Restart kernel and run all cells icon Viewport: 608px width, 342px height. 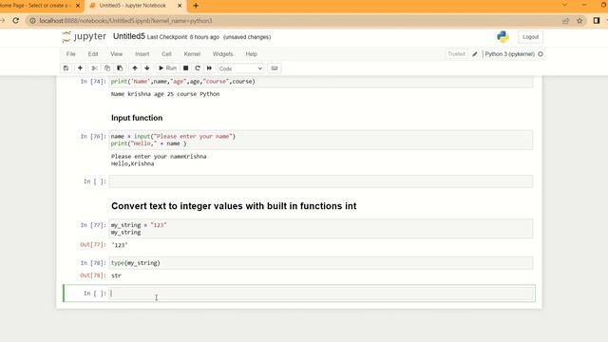click(x=209, y=68)
